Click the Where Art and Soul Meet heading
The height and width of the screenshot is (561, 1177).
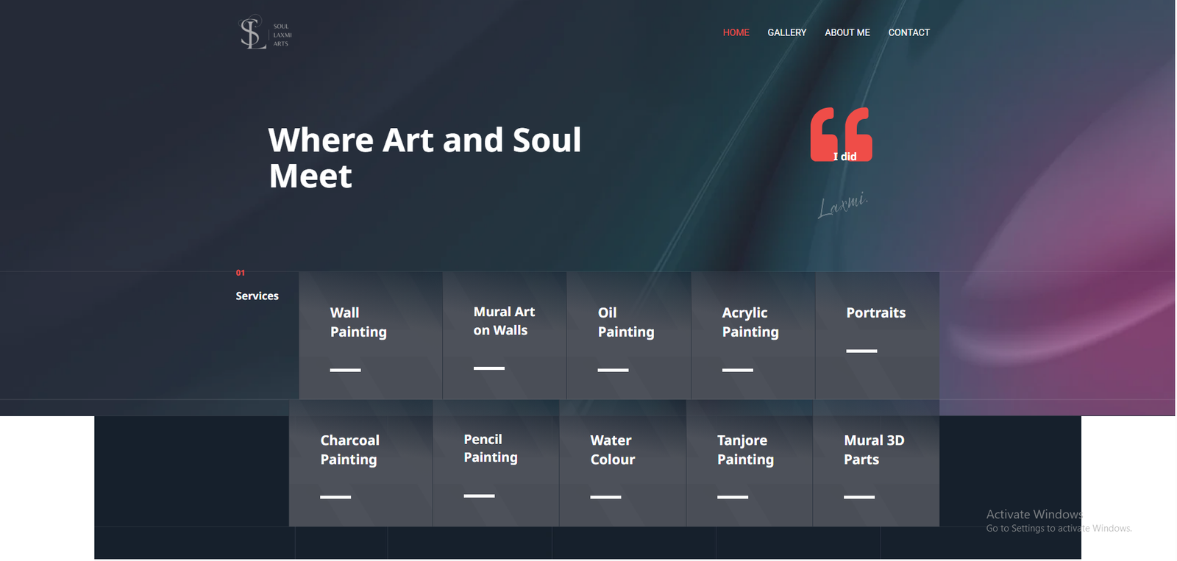tap(424, 158)
